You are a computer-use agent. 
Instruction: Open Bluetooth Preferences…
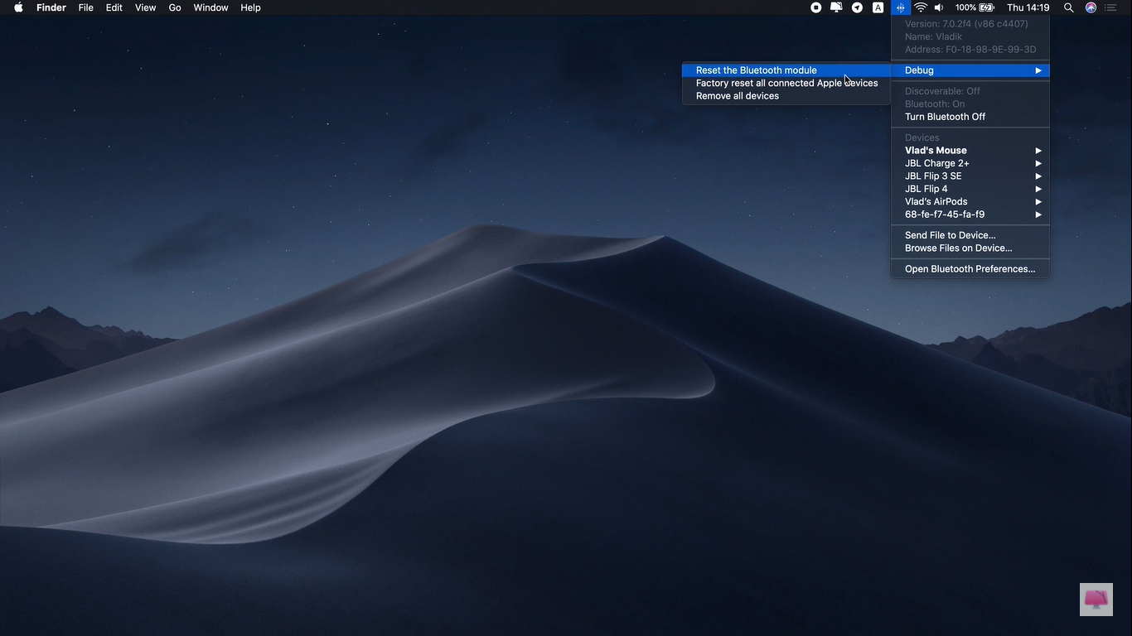[970, 269]
